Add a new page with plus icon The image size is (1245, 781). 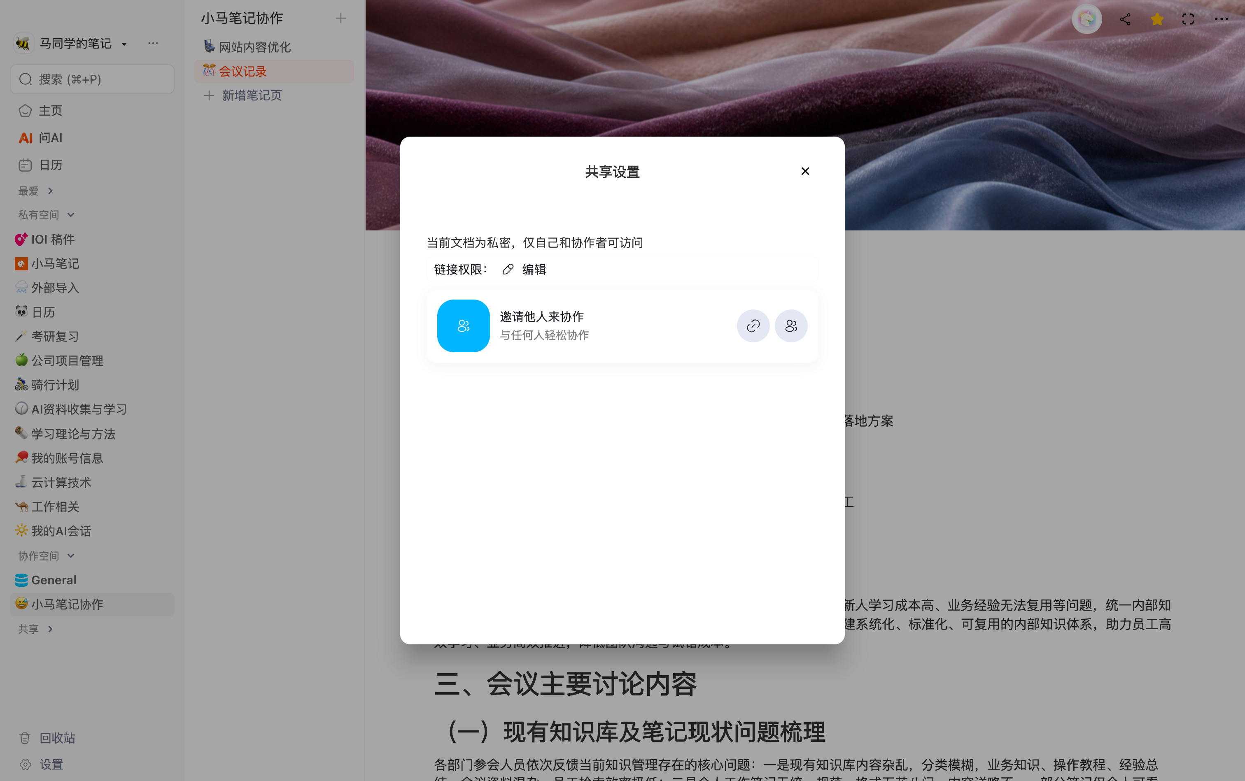coord(340,19)
